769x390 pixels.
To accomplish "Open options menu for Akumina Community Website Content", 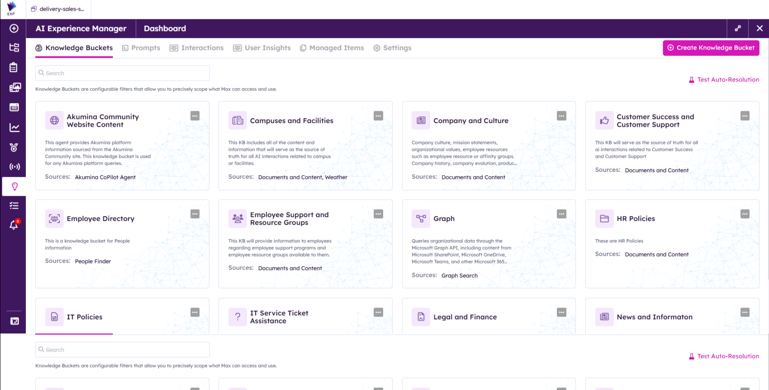I will coord(195,116).
